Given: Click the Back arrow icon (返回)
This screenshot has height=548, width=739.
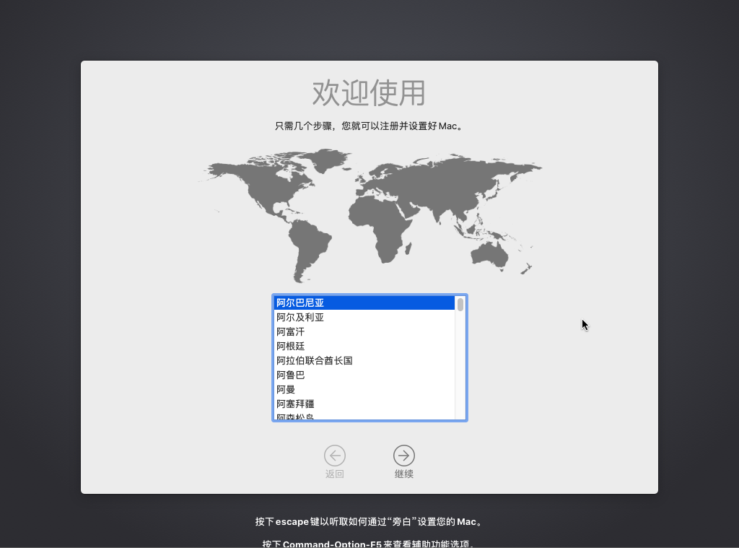Looking at the screenshot, I should pyautogui.click(x=335, y=456).
